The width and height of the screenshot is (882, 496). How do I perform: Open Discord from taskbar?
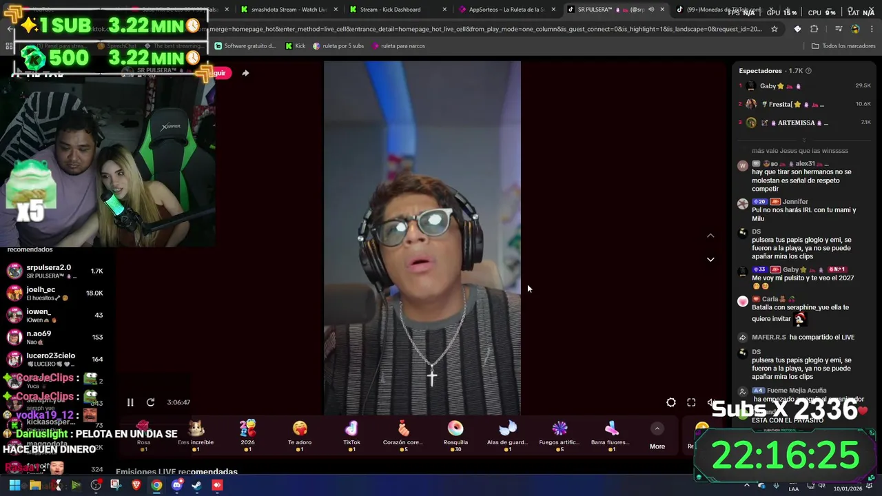(177, 485)
